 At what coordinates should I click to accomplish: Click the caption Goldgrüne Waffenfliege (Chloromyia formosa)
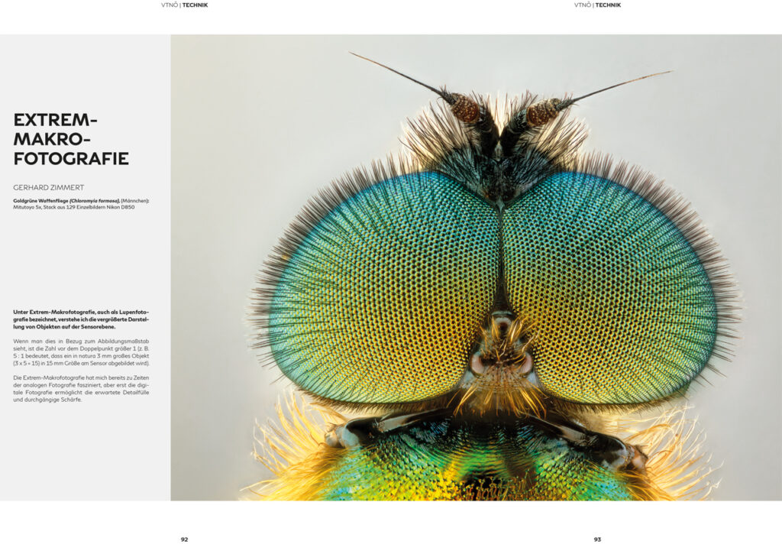65,201
